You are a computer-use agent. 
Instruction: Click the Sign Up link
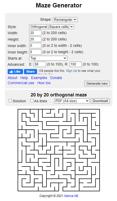72,71
